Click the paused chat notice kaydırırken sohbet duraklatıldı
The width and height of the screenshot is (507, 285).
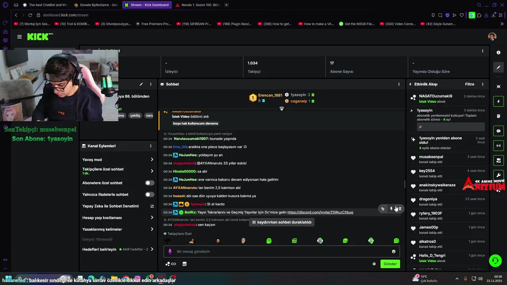pos(282,222)
